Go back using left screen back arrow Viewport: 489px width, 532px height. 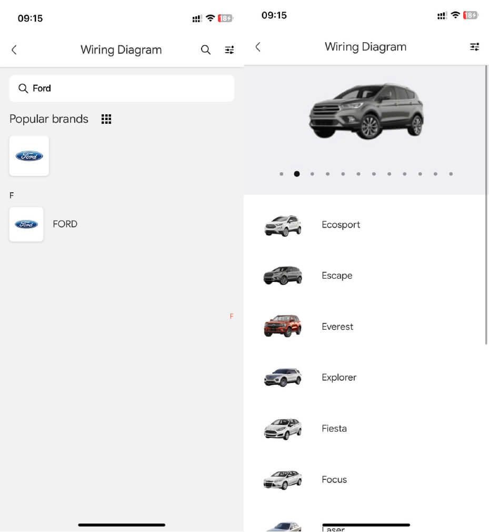pyautogui.click(x=14, y=50)
